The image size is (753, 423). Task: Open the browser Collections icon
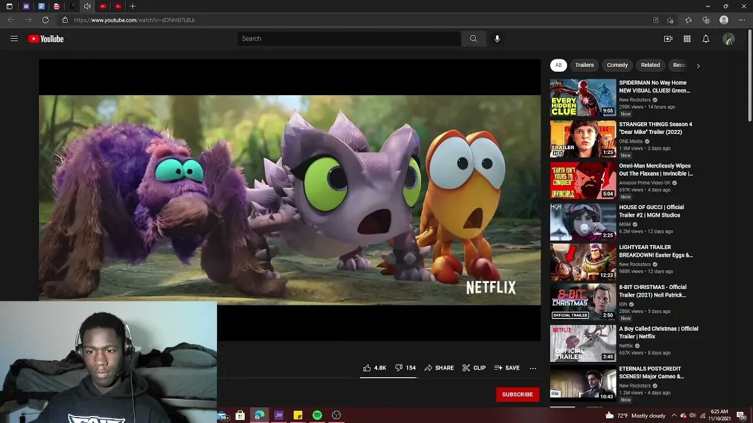click(x=706, y=20)
